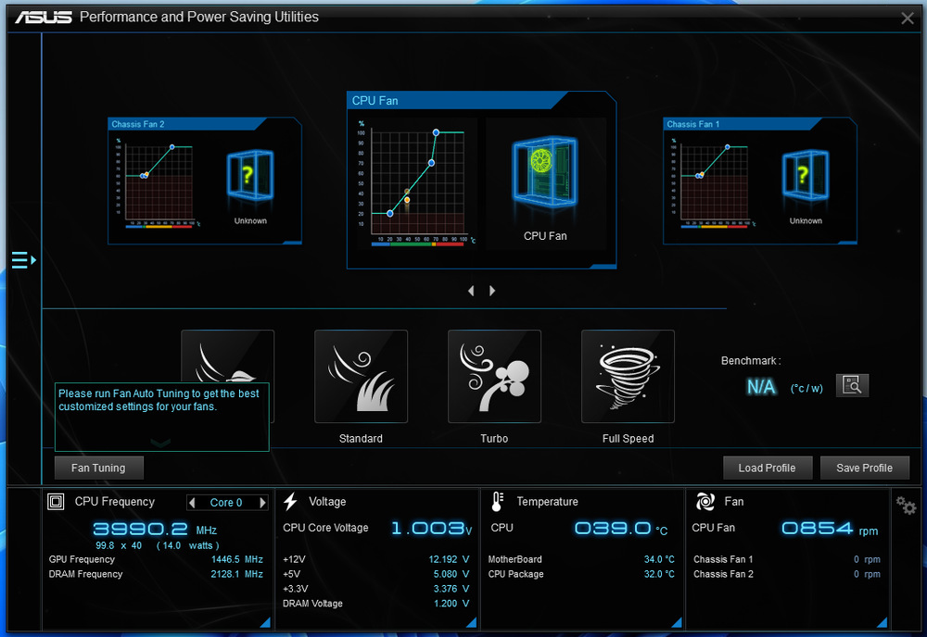The image size is (927, 637).
Task: Click the Voltage lightning bolt icon
Action: tap(290, 502)
